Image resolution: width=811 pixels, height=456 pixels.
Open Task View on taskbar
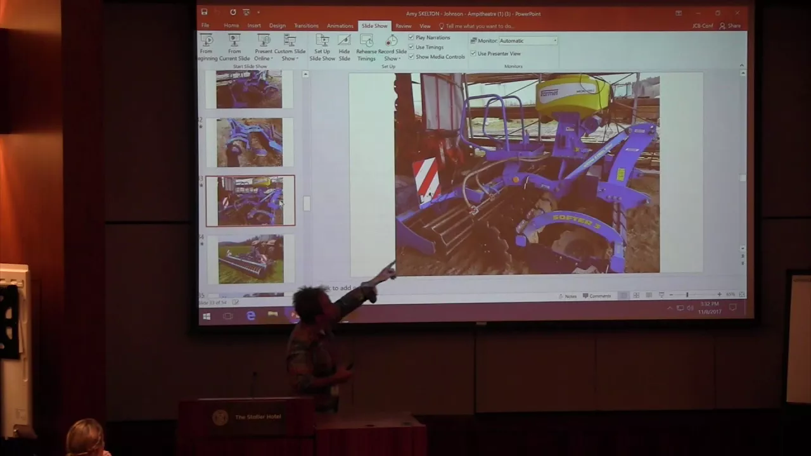click(228, 315)
